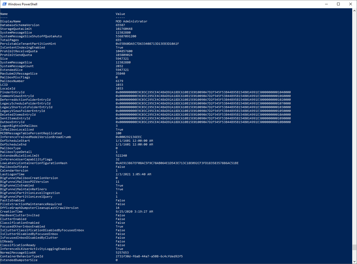The image size is (357, 264).
Task: Click the Value column header
Action: click(120, 14)
